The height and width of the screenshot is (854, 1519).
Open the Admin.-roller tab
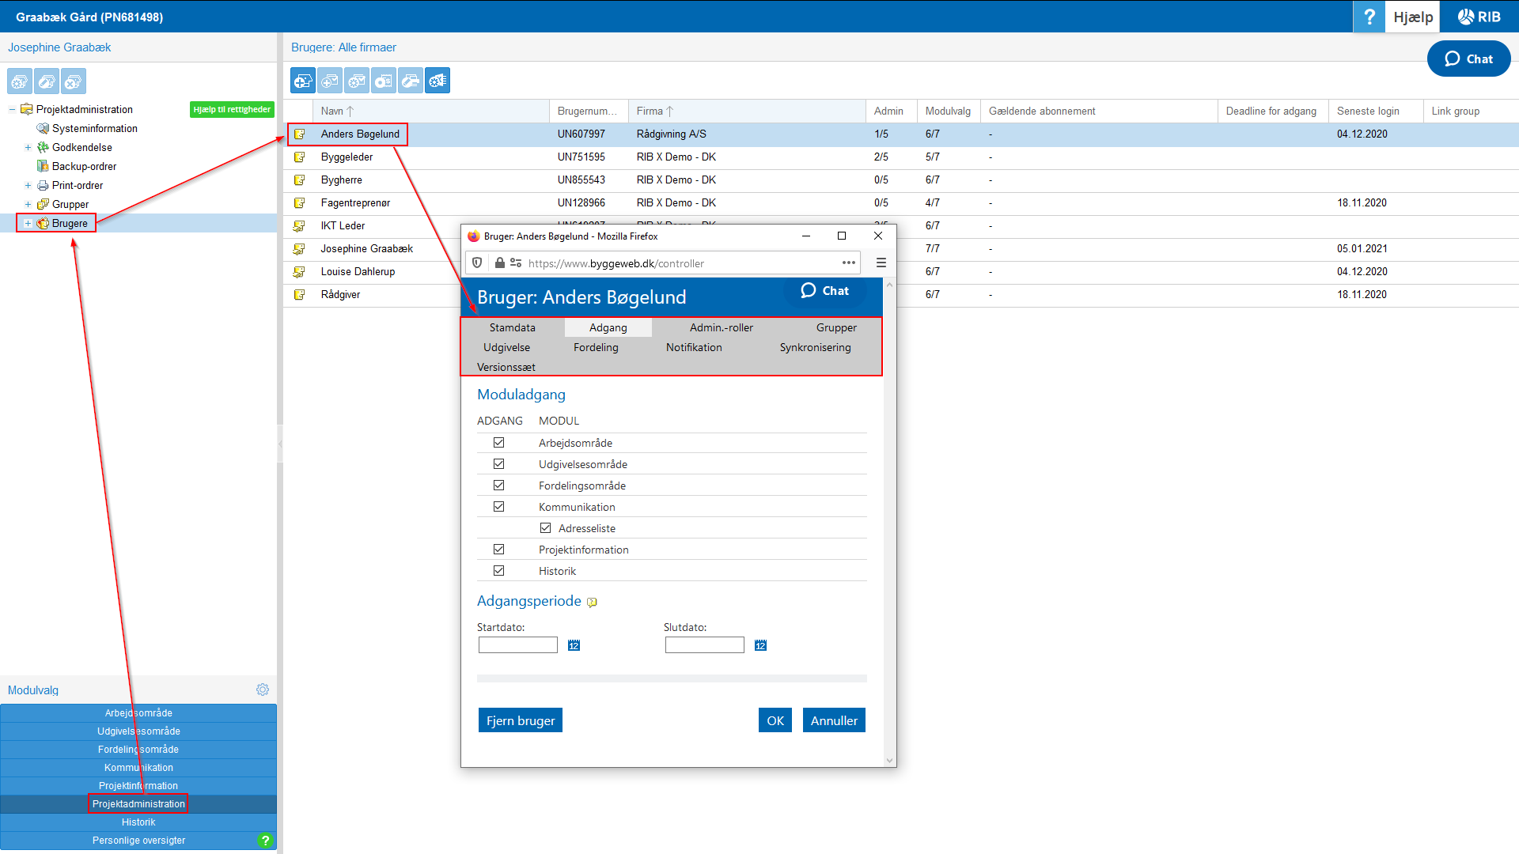721,327
